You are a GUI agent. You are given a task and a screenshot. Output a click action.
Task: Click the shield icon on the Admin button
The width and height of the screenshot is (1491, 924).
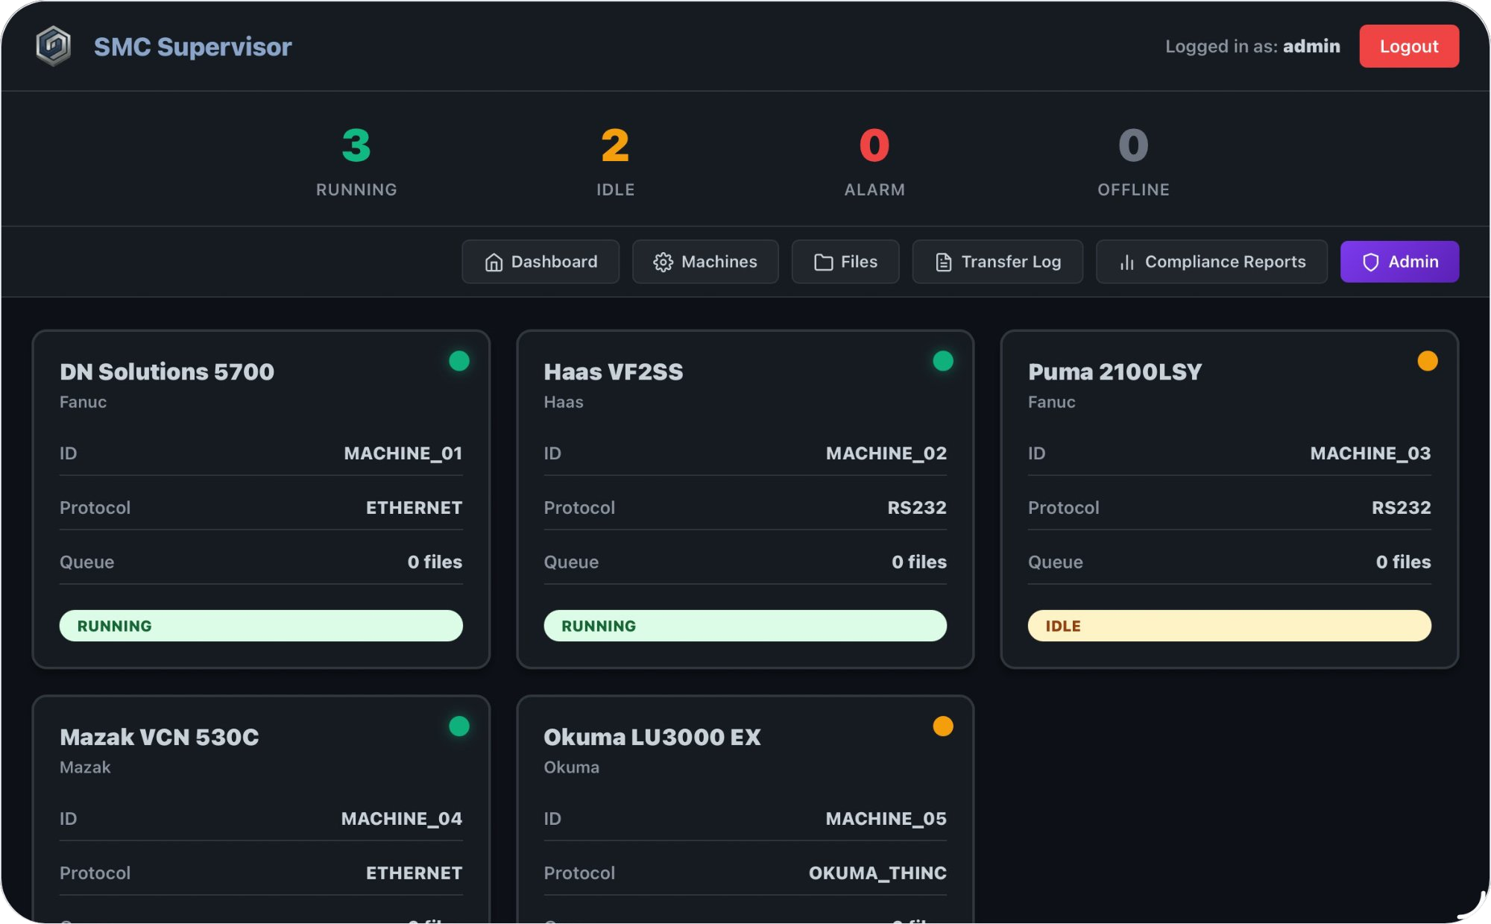pos(1372,262)
